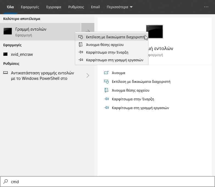Image resolution: width=215 pixels, height=187 pixels.
Task: Switch to the Εφαρμογές tab
Action: pos(30,7)
